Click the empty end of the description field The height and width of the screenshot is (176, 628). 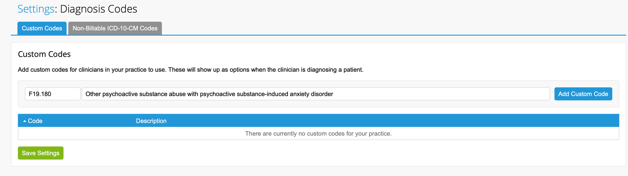[x=458, y=94]
